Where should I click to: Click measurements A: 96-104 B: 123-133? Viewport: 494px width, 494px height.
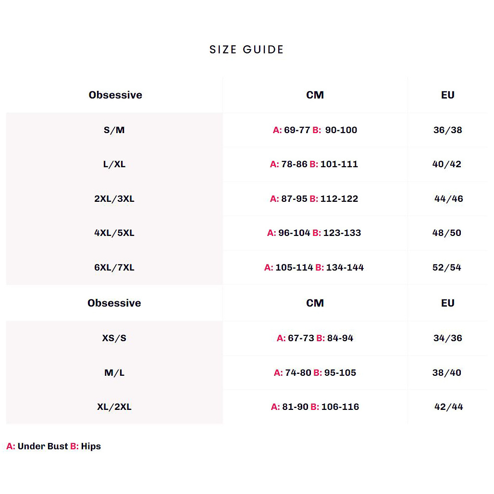click(314, 233)
